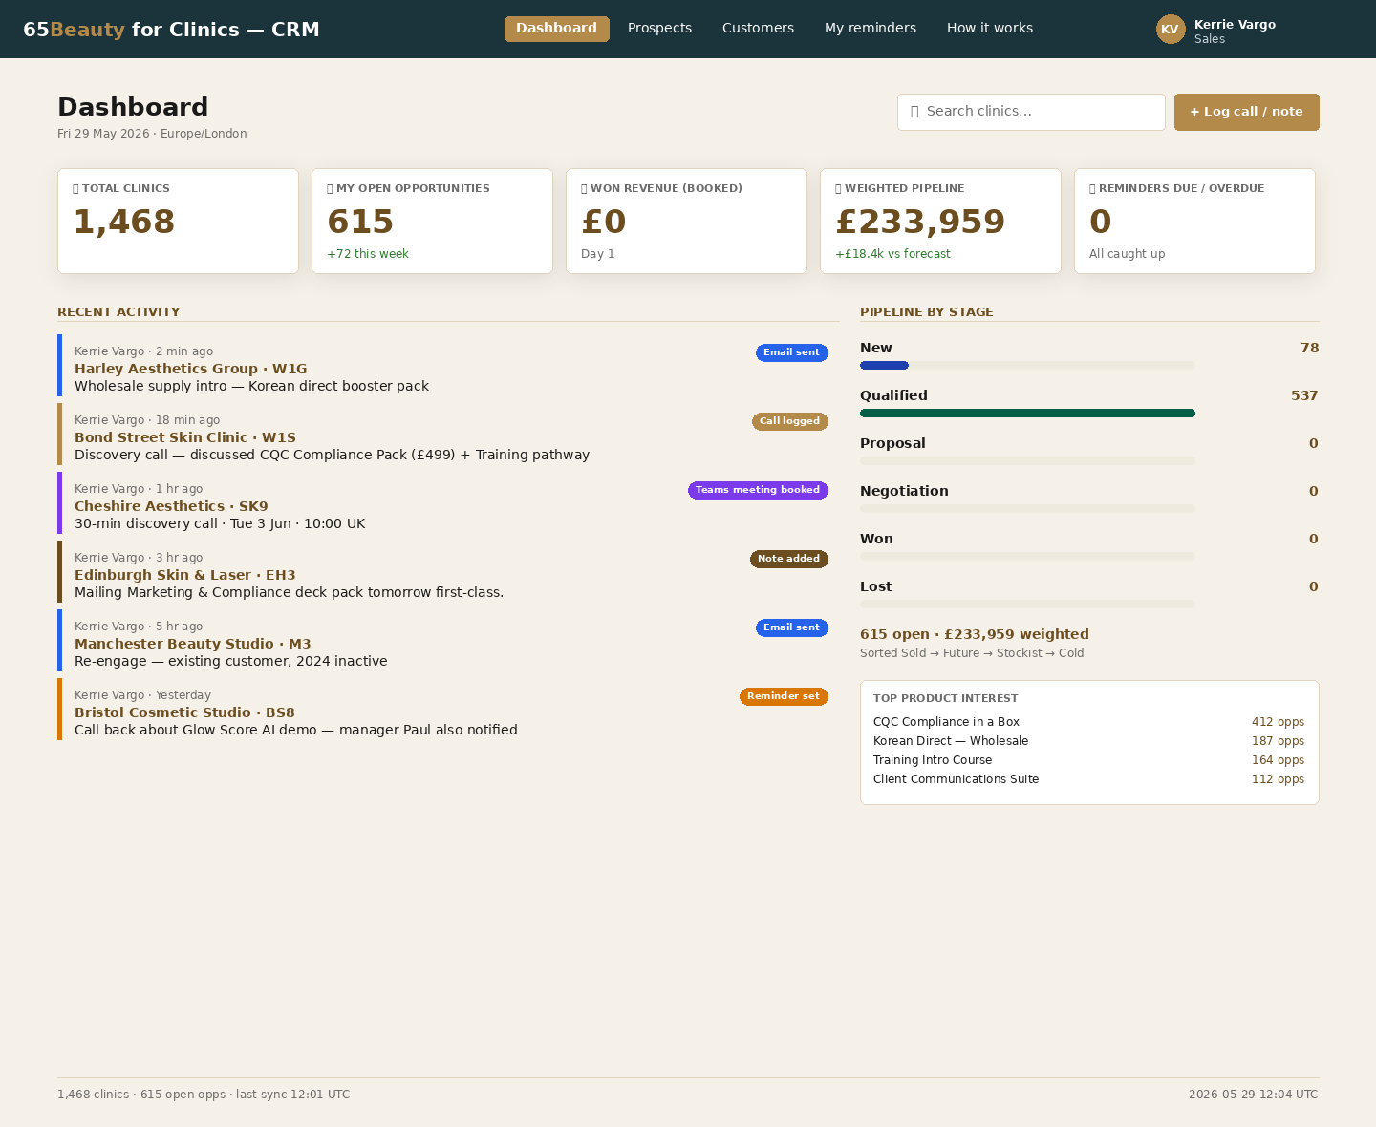Viewport: 1376px width, 1127px height.
Task: Select the Qualified stage label
Action: pos(893,395)
